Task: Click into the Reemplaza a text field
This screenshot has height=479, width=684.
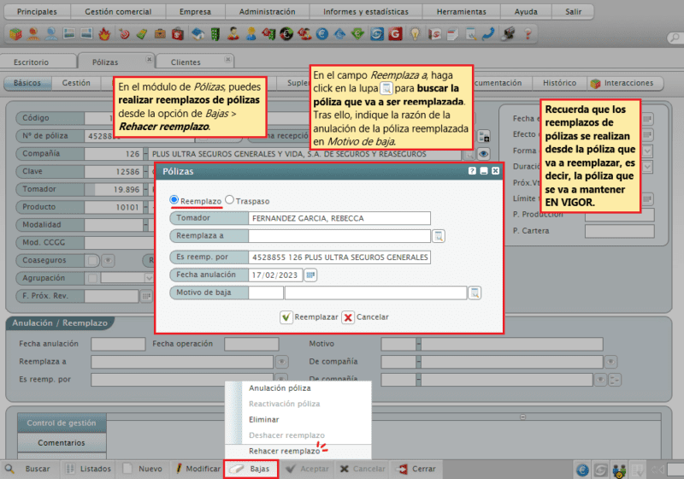Action: pos(338,236)
